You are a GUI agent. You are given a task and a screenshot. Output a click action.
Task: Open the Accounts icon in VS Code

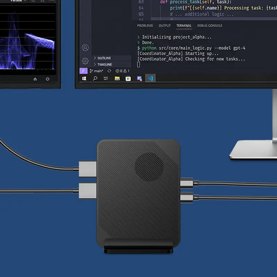[85, 47]
